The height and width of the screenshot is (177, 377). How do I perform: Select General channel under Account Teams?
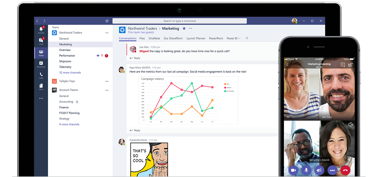[x=64, y=96]
